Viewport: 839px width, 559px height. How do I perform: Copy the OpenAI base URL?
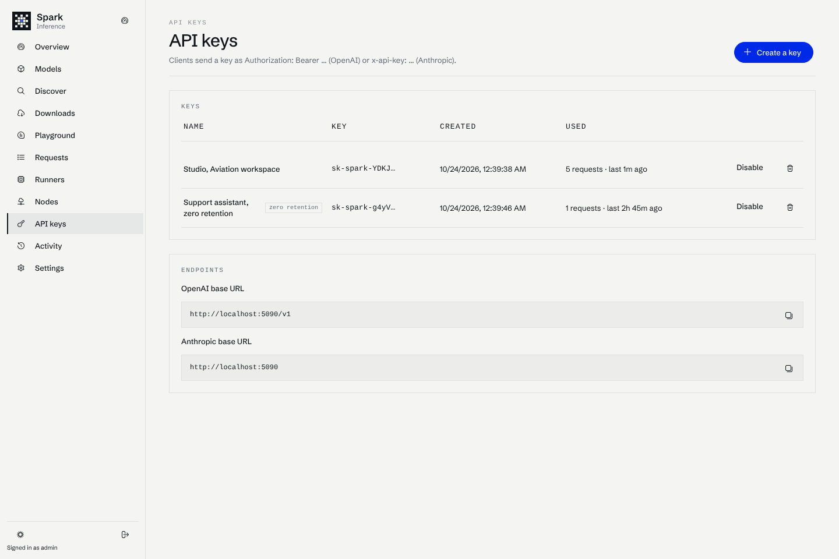[789, 315]
